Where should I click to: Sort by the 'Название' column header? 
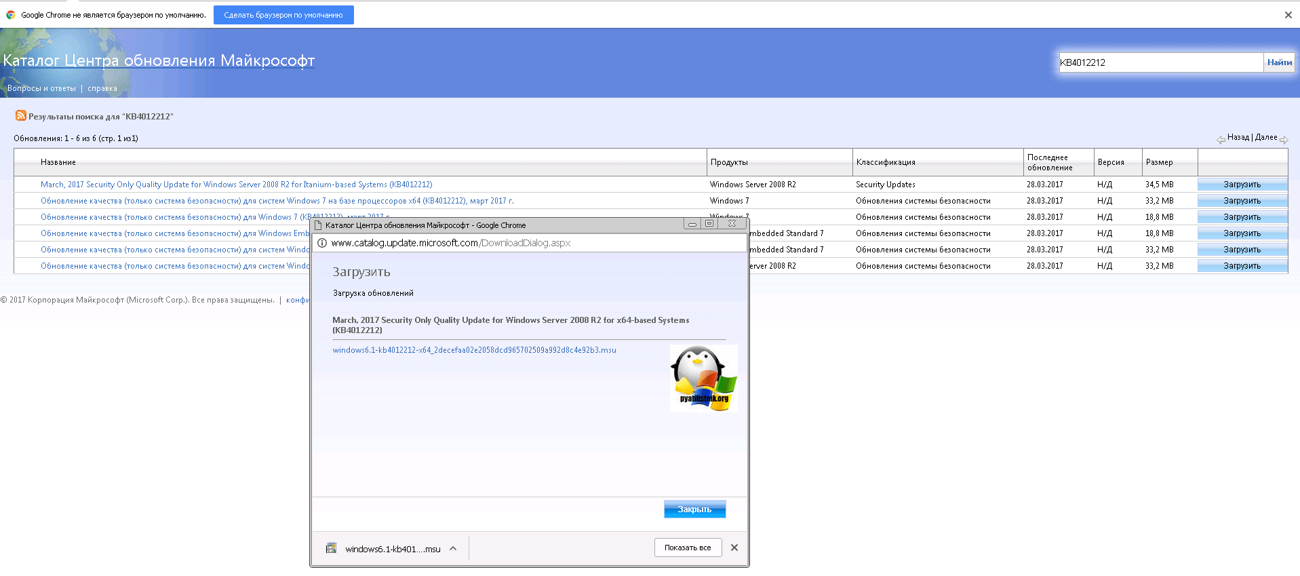click(58, 162)
